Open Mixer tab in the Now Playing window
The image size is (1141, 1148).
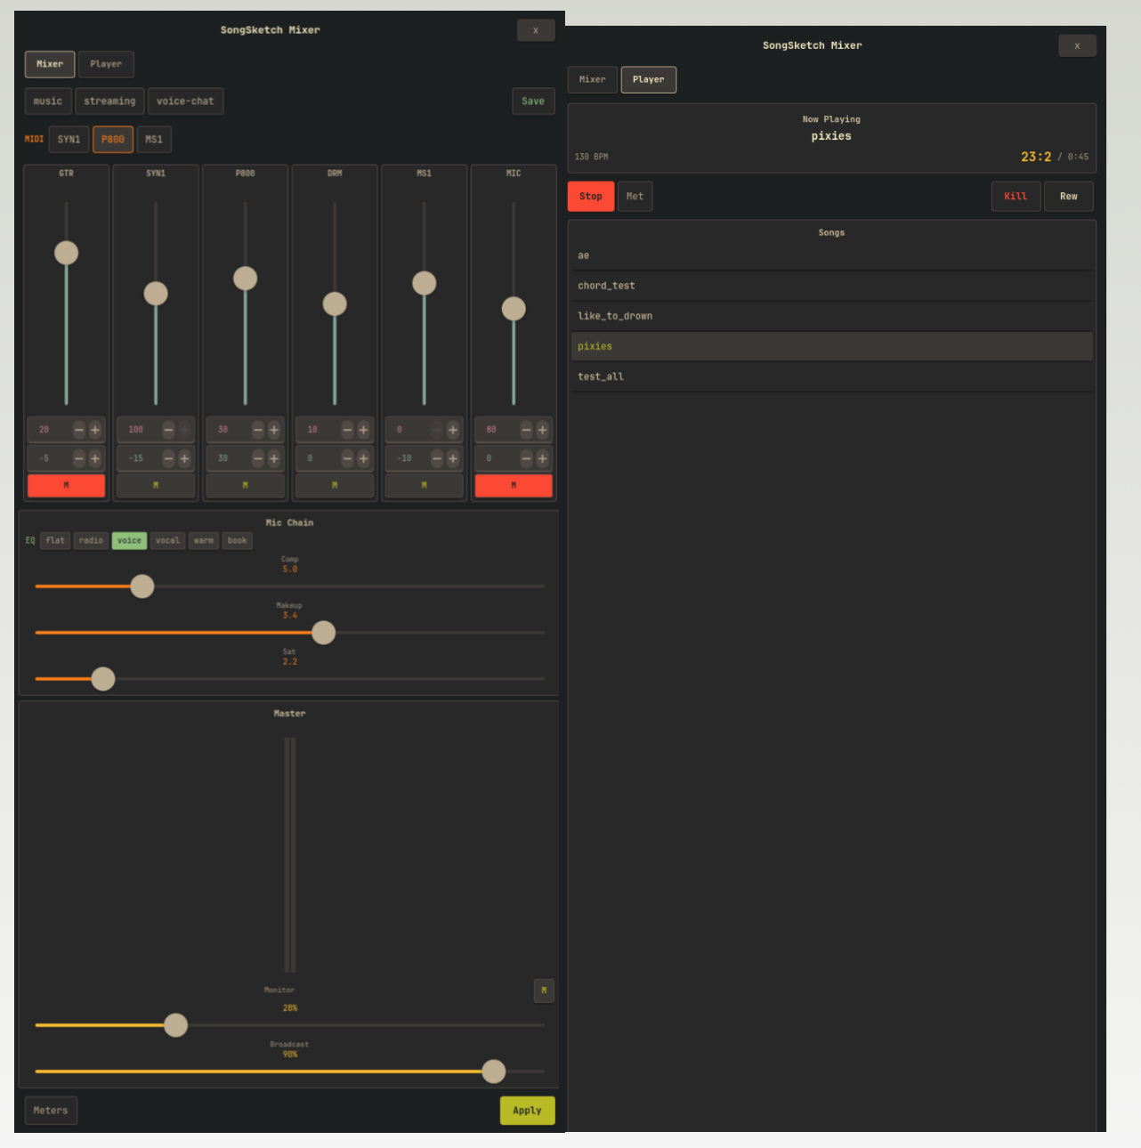tap(592, 80)
